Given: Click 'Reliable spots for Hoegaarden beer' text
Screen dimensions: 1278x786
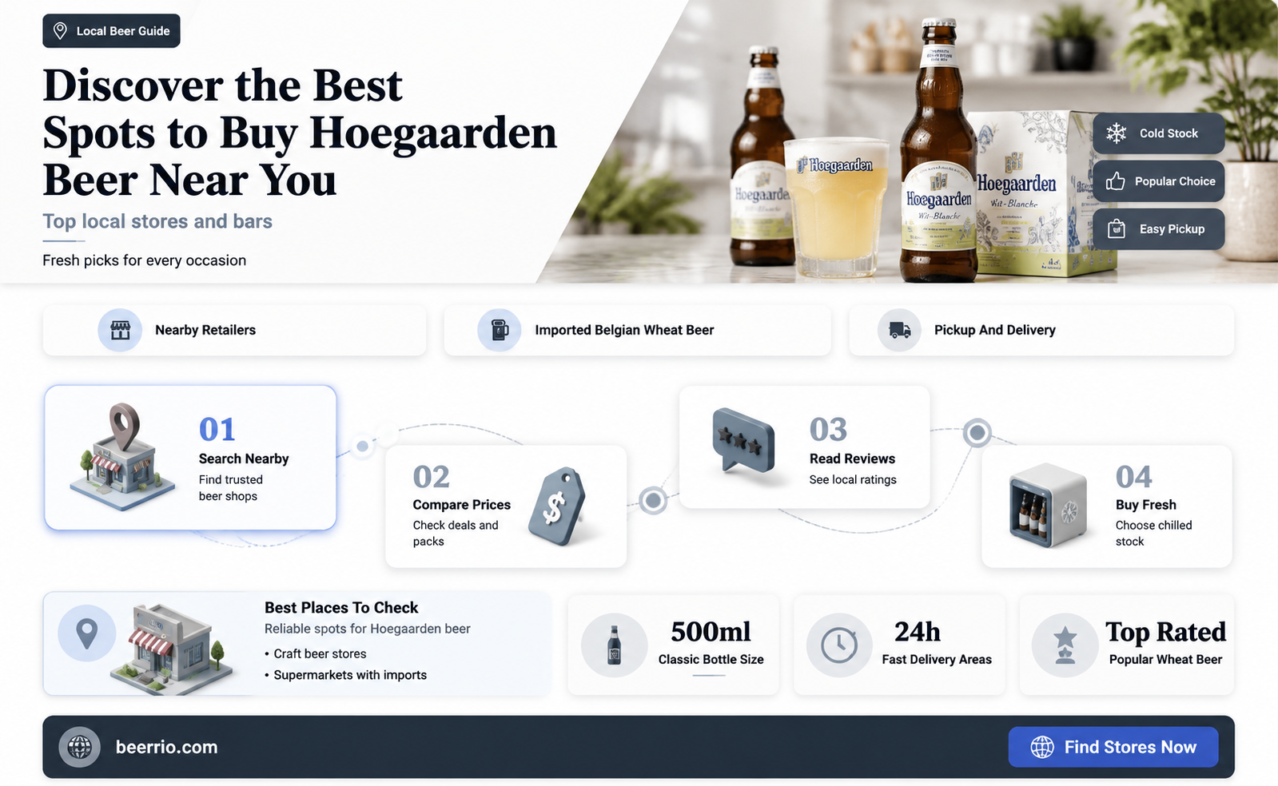Looking at the screenshot, I should click(x=368, y=629).
